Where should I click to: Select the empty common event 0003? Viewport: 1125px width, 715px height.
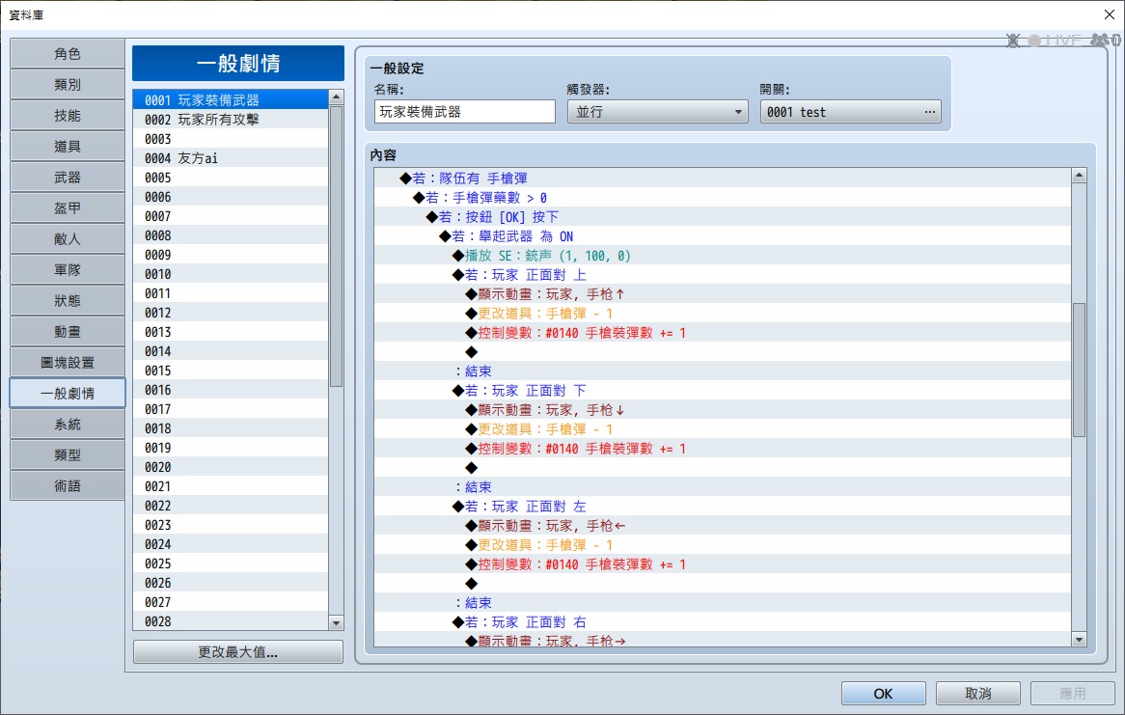[231, 139]
